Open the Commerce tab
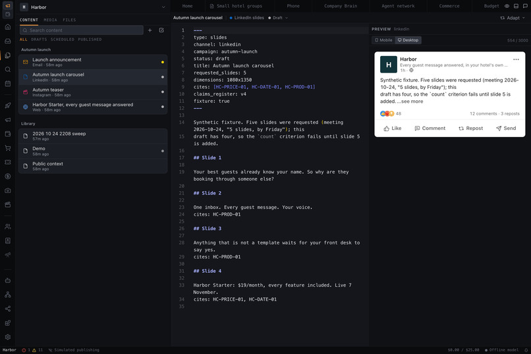This screenshot has width=531, height=354. click(449, 6)
